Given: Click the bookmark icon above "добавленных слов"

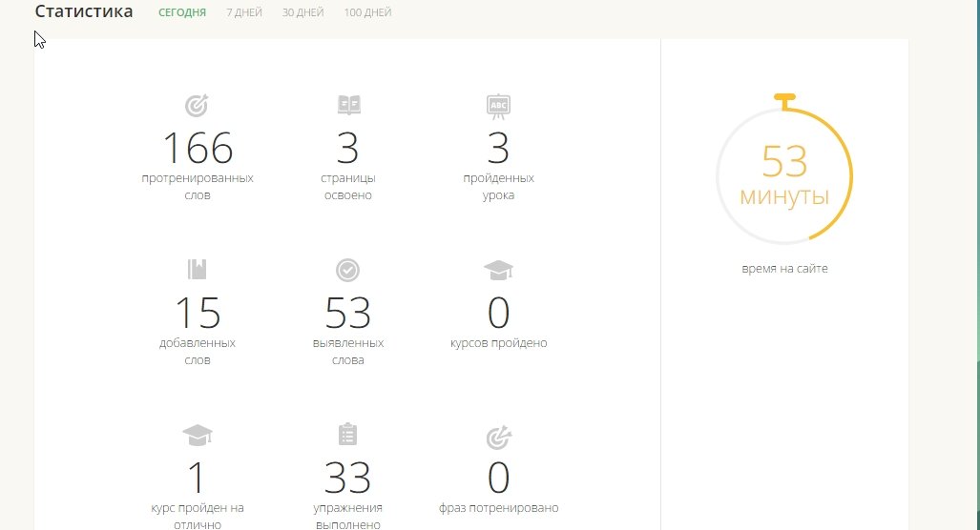Looking at the screenshot, I should 198,270.
